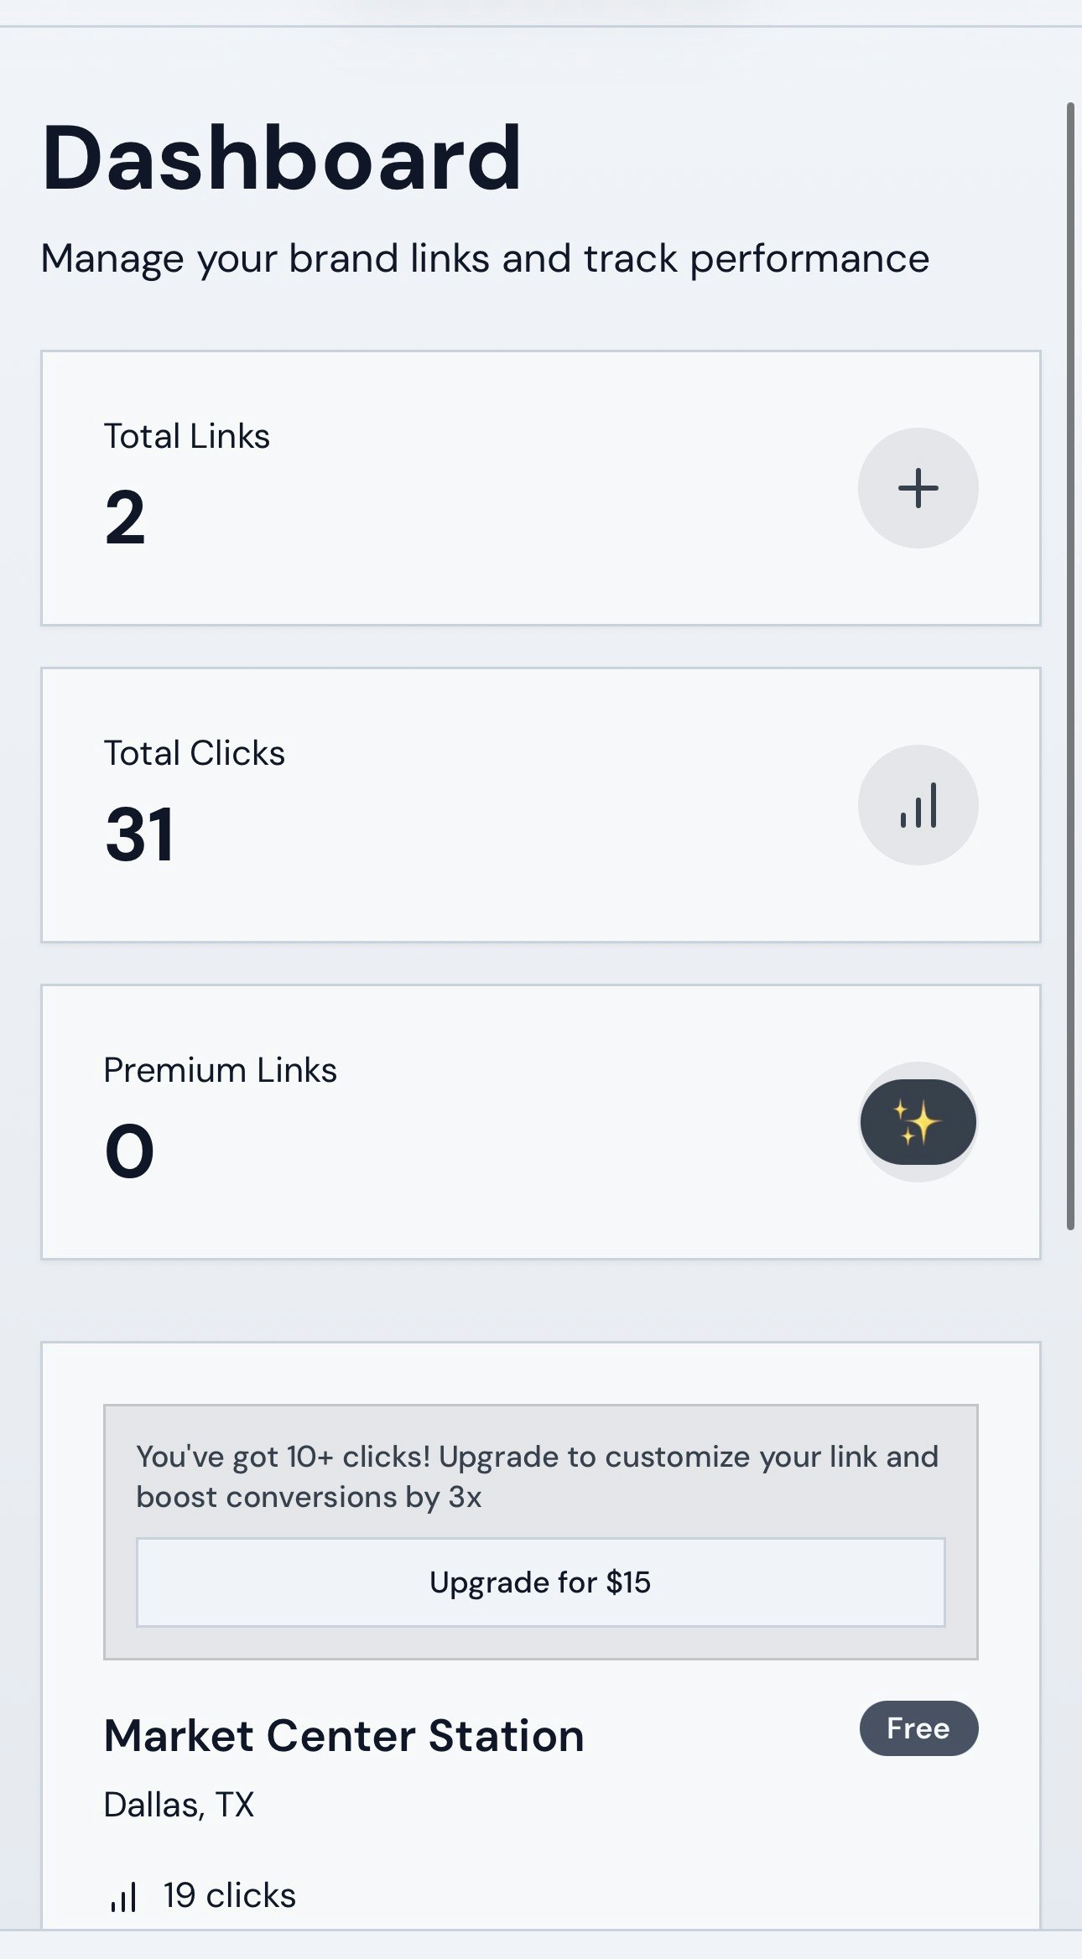Image resolution: width=1082 pixels, height=1959 pixels.
Task: Click the "Free" plan badge
Action: 918,1728
